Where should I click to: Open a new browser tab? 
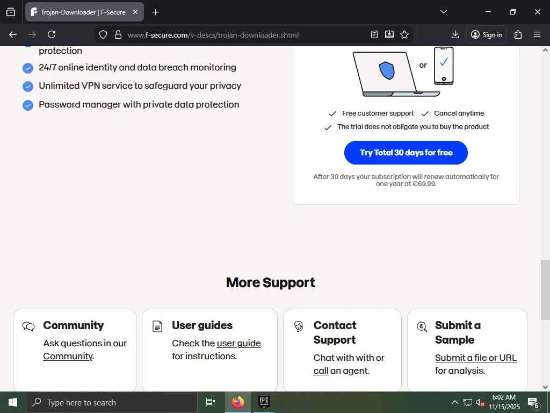155,12
